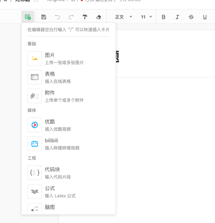This screenshot has height=223, width=215.
Task: Undo the last edit
Action: pos(57,17)
